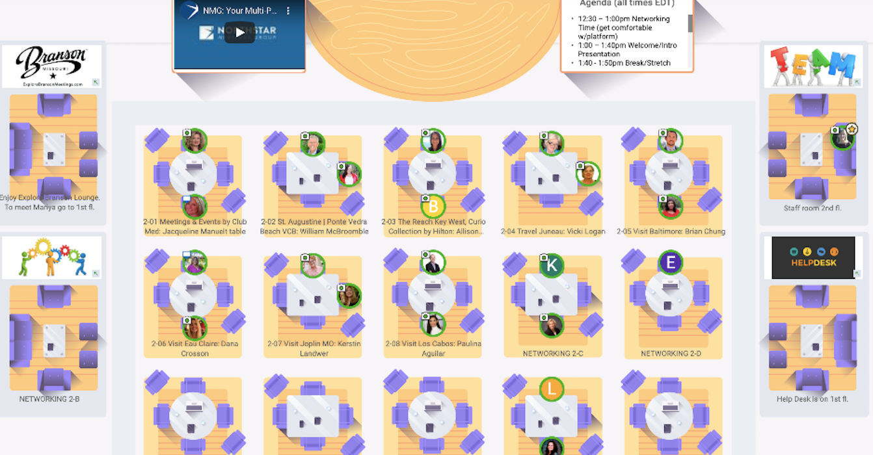Click agenda item '12:30 – 1:00pm Networking Time'
Viewport: 873px width, 455px height.
coord(624,28)
